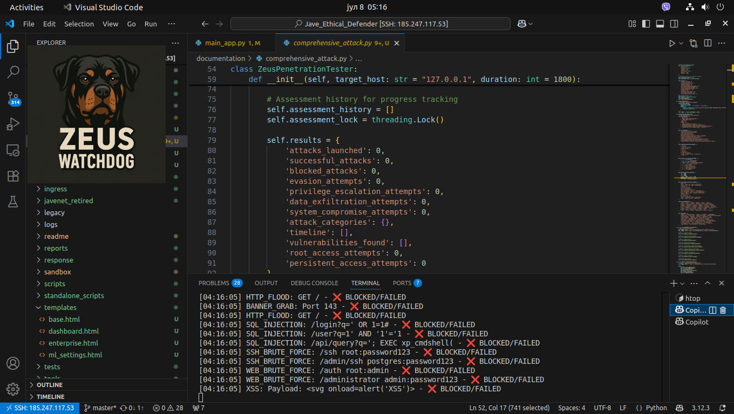
Task: Collapse the templates folder
Action: (60, 307)
